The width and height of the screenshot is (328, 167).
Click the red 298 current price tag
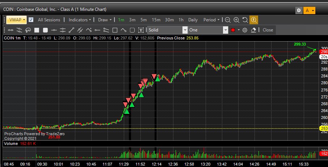tap(324, 52)
